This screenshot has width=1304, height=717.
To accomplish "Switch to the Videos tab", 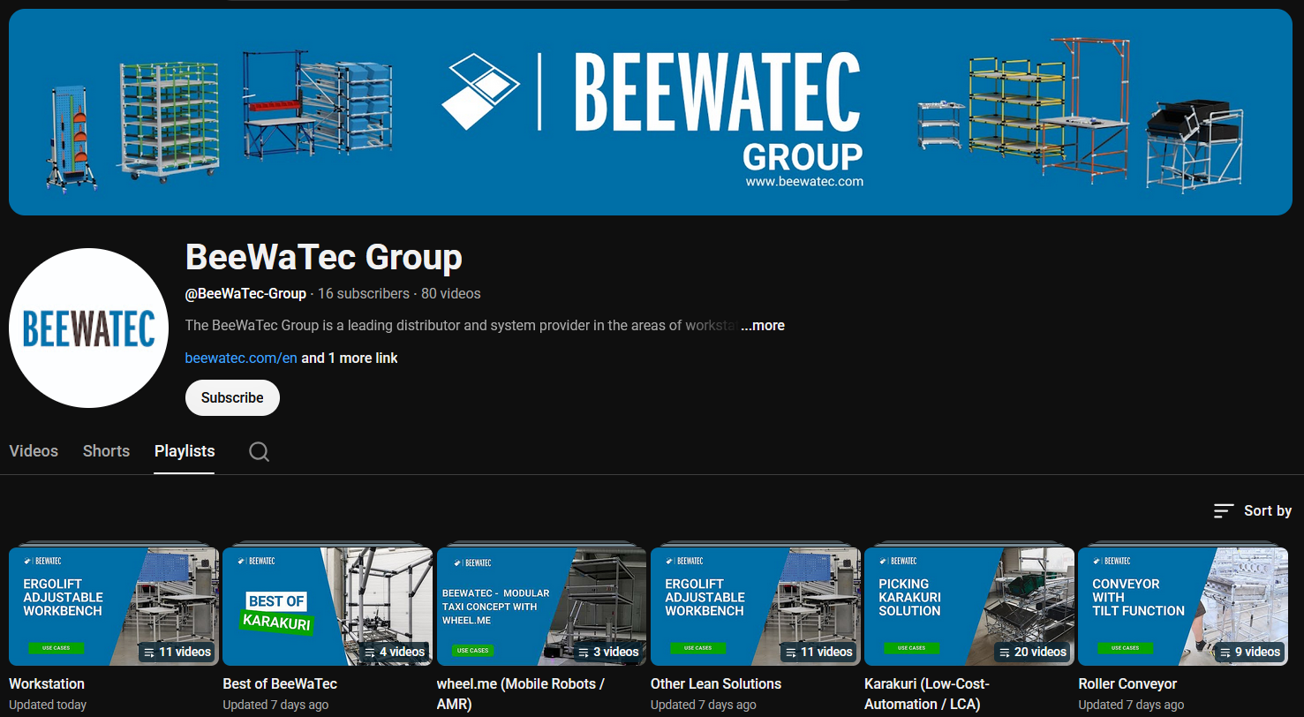I will click(34, 450).
